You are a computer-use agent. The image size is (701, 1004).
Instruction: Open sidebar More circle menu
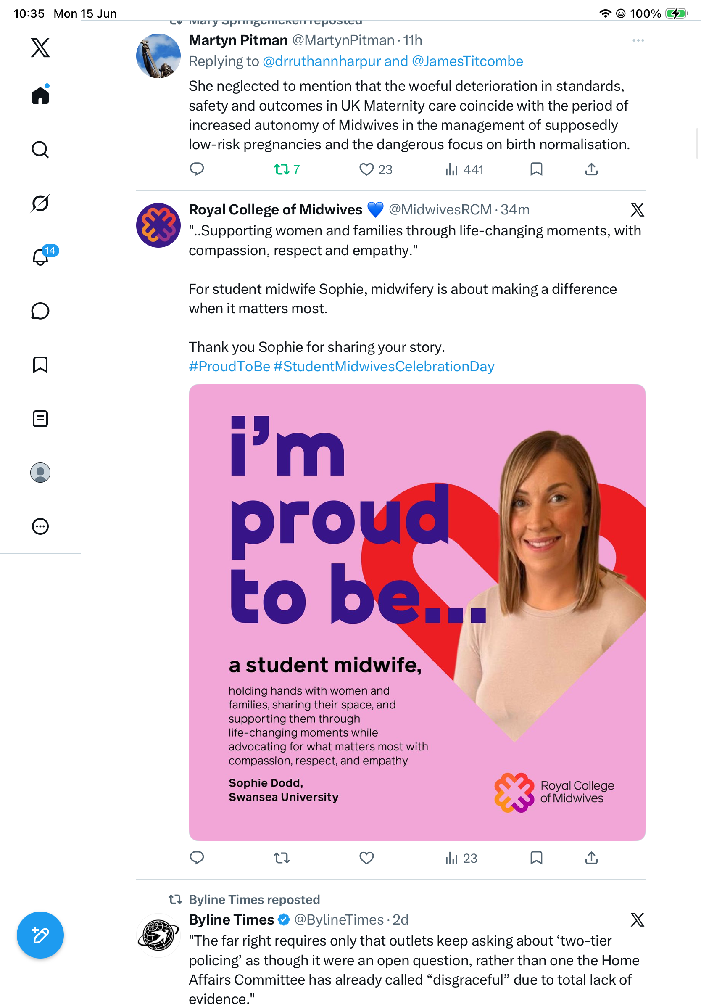40,526
